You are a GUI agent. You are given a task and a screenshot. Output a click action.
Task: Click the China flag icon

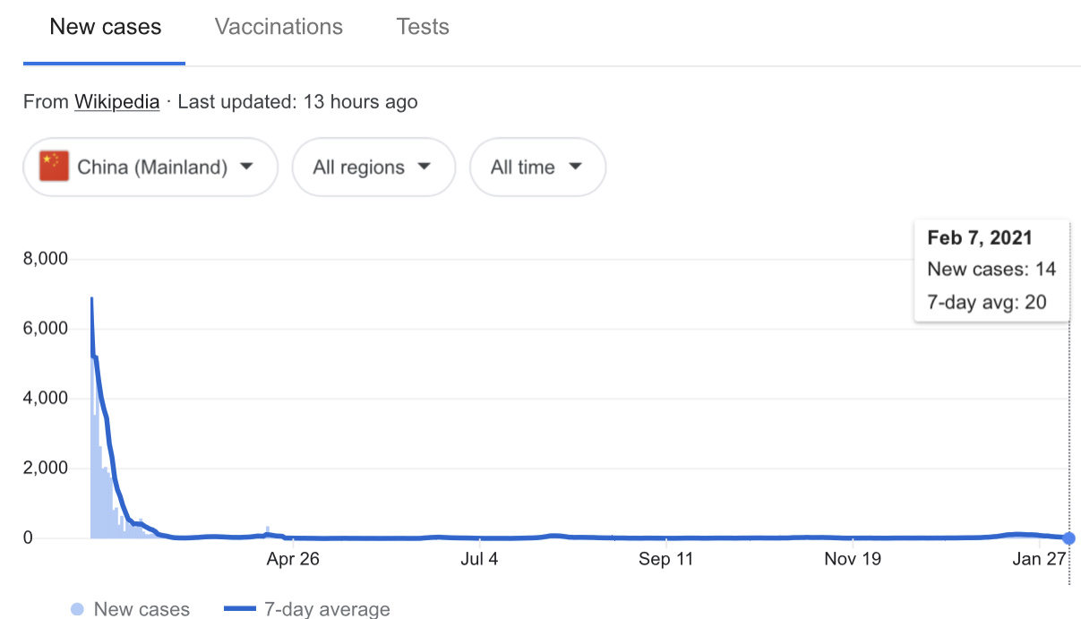tap(55, 167)
